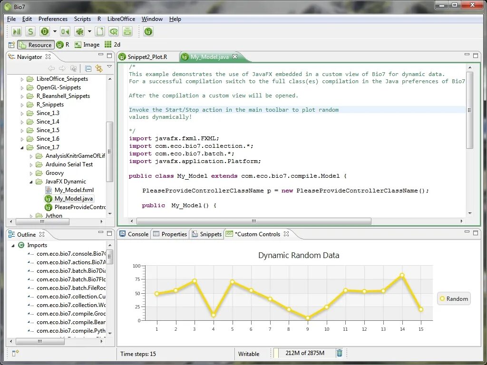
Task: Open the Properties tab
Action: point(170,234)
